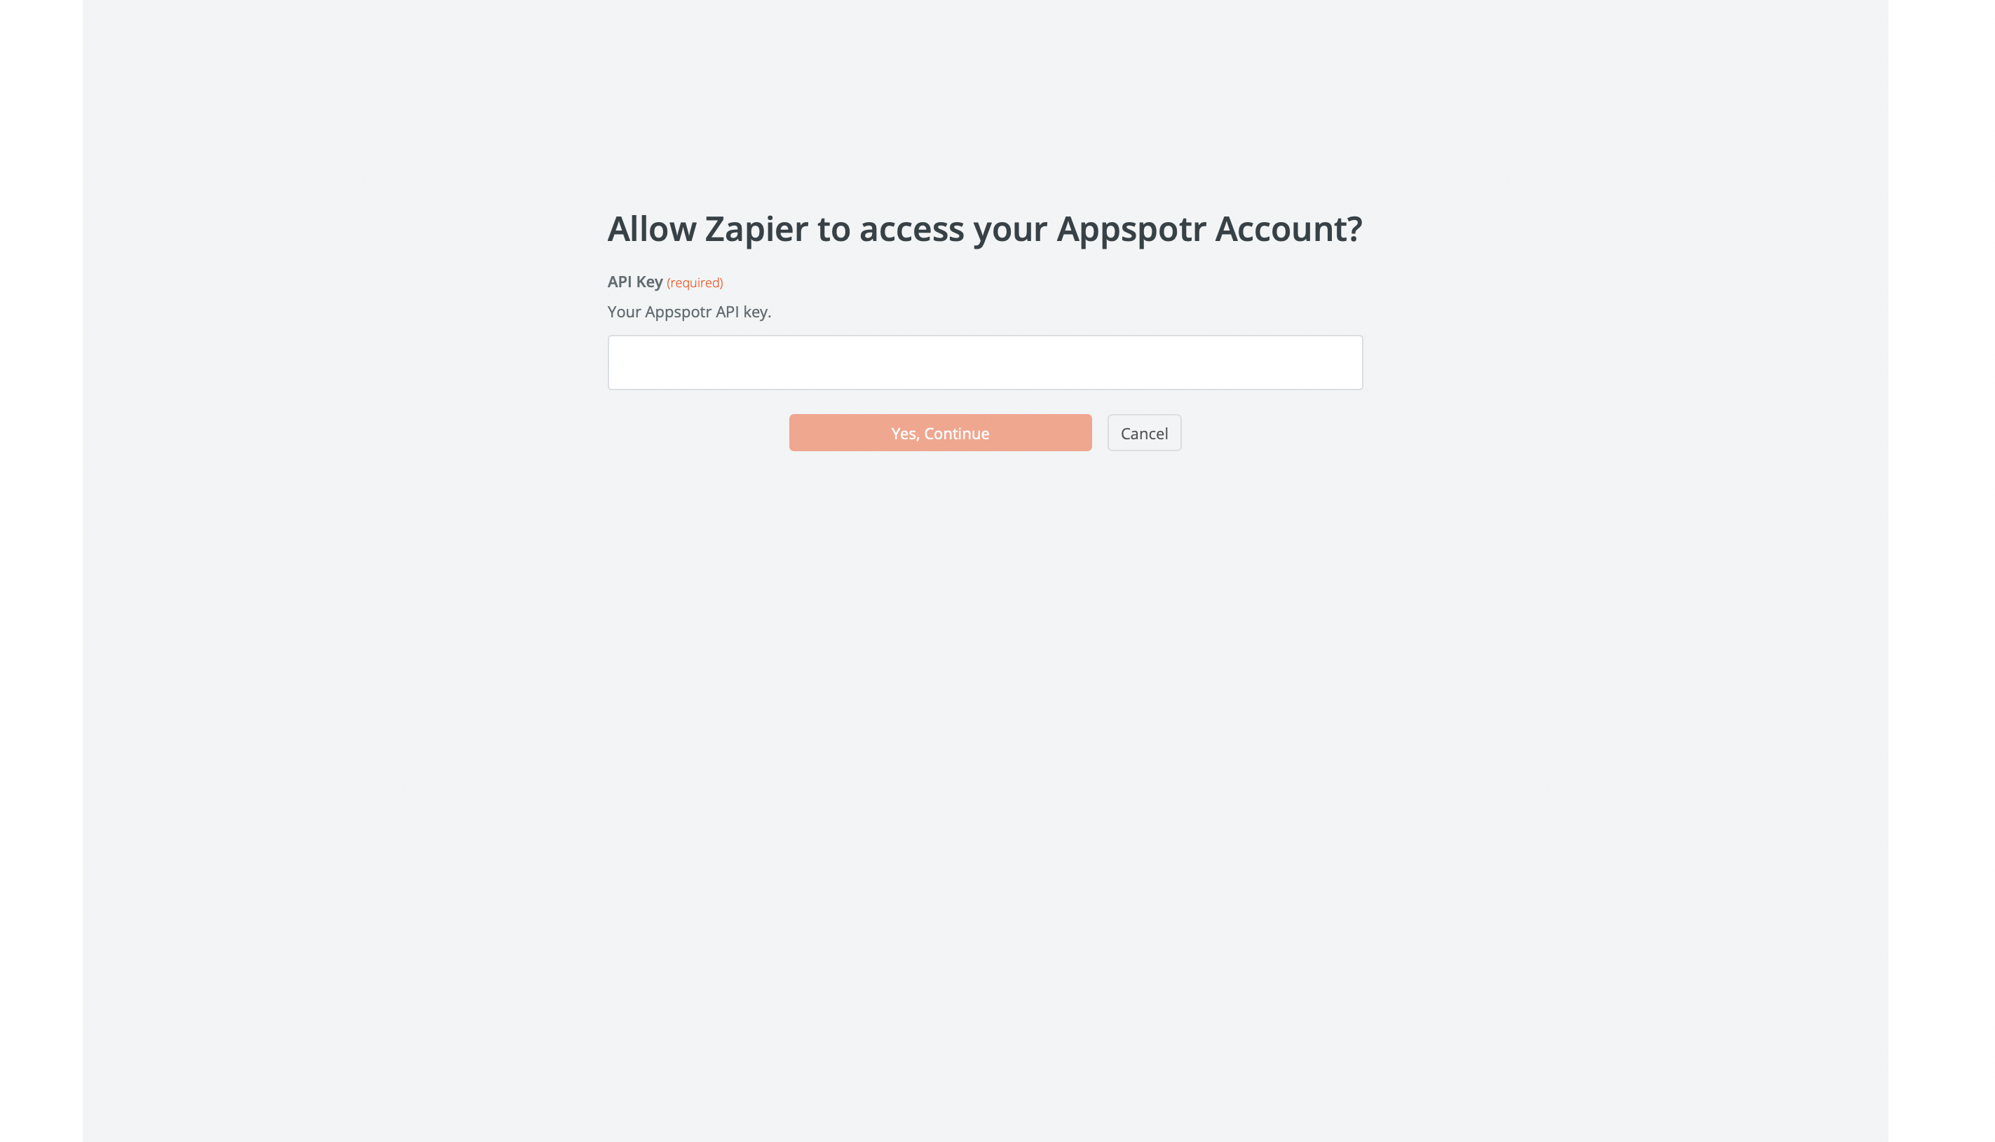Focus the empty Appspotr API key textbox
The width and height of the screenshot is (1995, 1142).
(985, 362)
